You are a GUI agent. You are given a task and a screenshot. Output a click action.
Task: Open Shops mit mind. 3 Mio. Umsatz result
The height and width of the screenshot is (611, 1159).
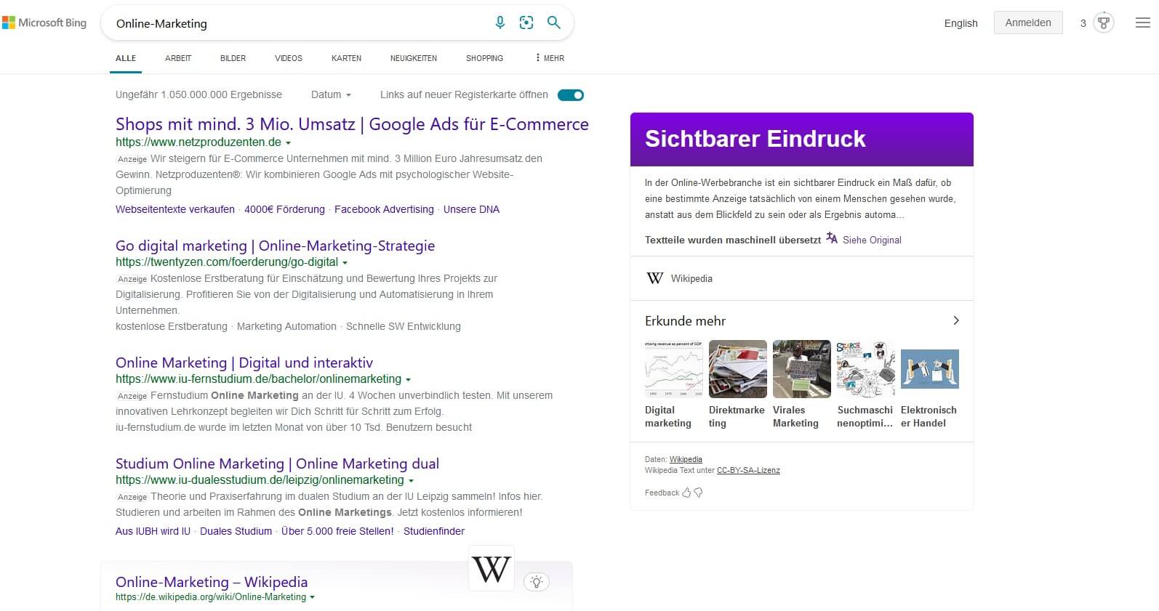point(352,124)
